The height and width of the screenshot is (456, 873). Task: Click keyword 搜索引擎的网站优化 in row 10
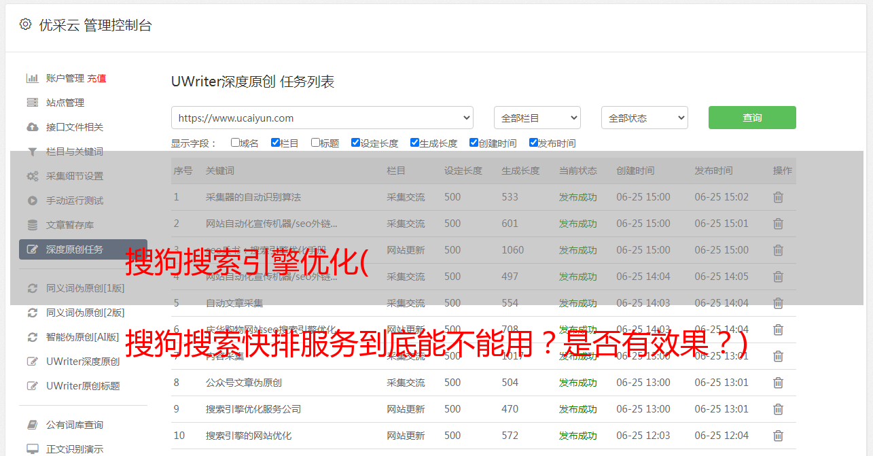pos(249,436)
